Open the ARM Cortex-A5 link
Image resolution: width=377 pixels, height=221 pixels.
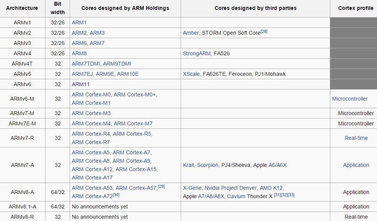pyautogui.click(x=91, y=153)
